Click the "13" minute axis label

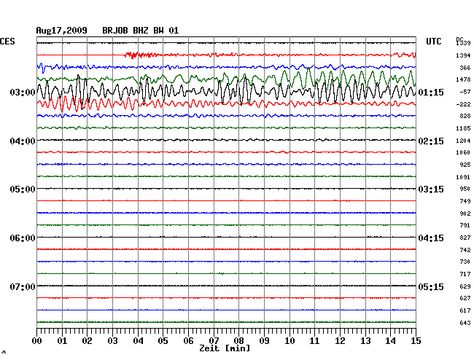click(365, 341)
